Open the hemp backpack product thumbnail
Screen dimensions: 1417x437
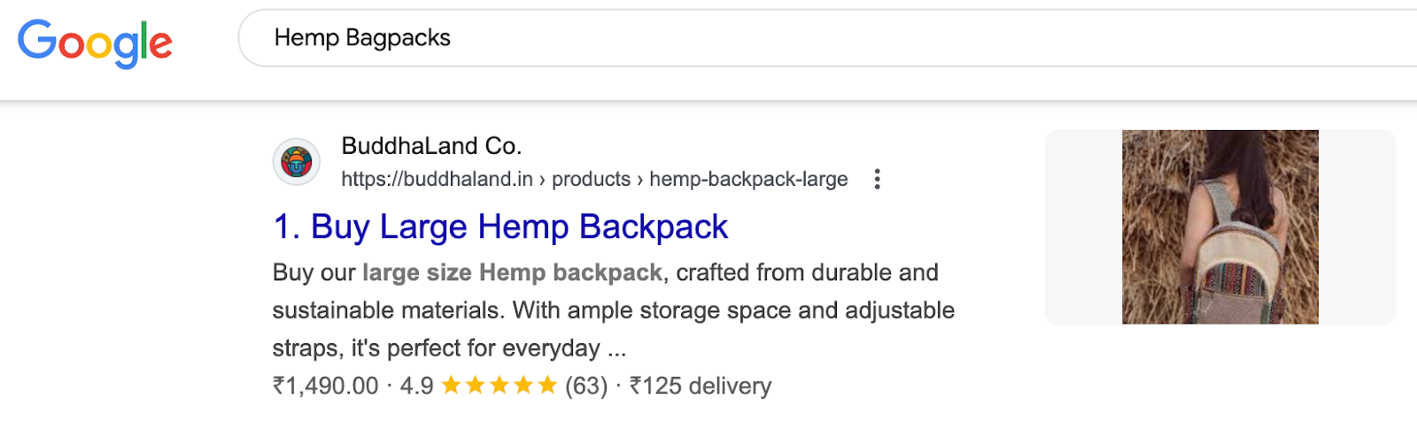pyautogui.click(x=1220, y=227)
